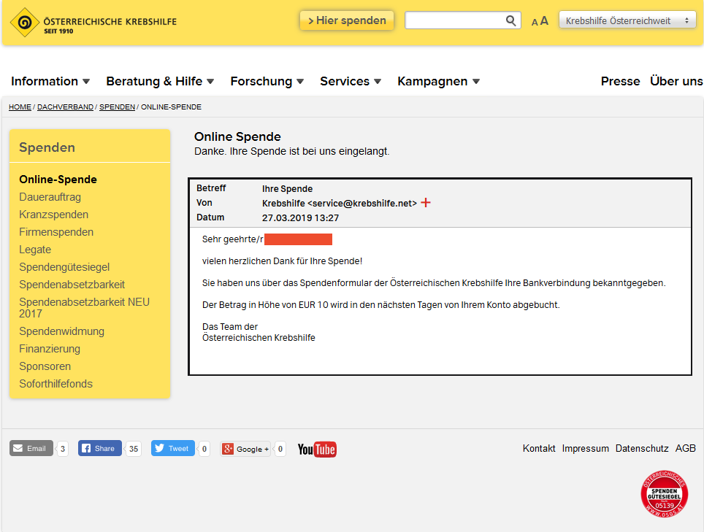Open the Presse menu item
This screenshot has height=532, width=704.
[x=620, y=81]
